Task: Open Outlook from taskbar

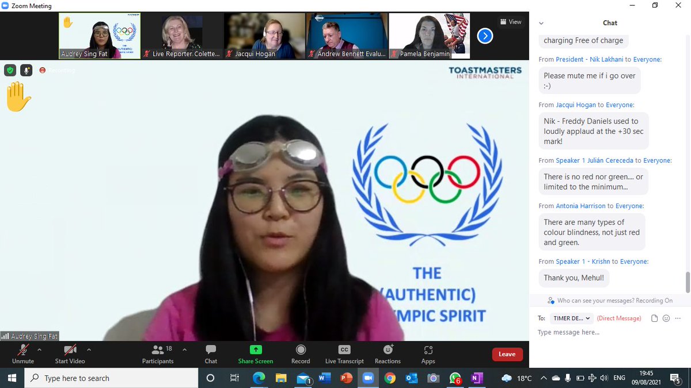Action: tap(411, 378)
